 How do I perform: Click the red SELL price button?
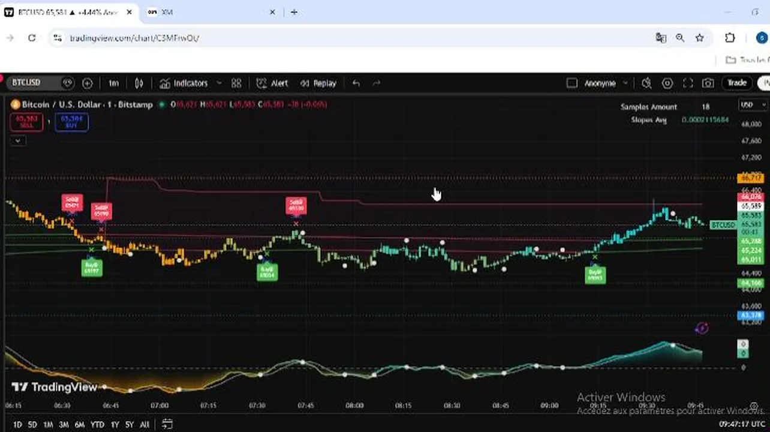(26, 122)
